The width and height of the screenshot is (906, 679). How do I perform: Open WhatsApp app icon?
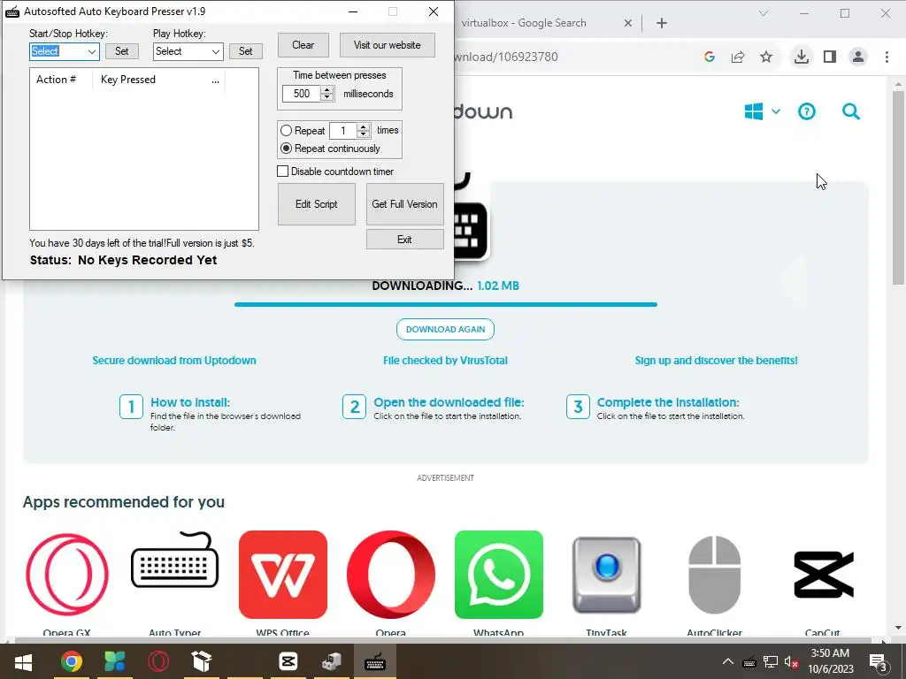[x=499, y=575]
